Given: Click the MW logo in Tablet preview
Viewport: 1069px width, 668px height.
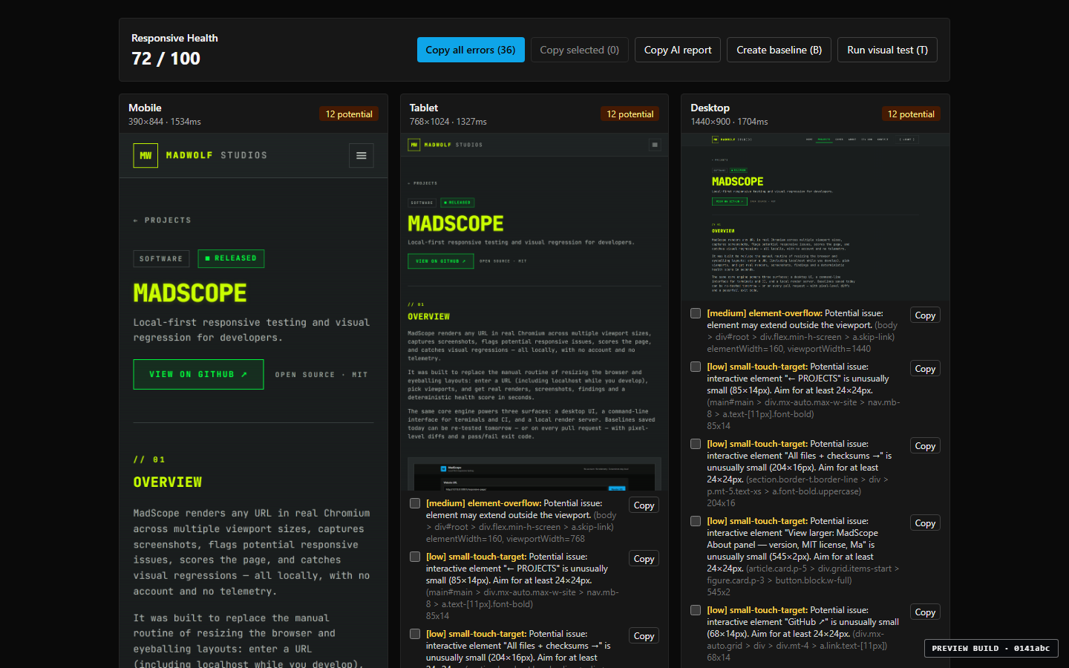Looking at the screenshot, I should [x=414, y=145].
